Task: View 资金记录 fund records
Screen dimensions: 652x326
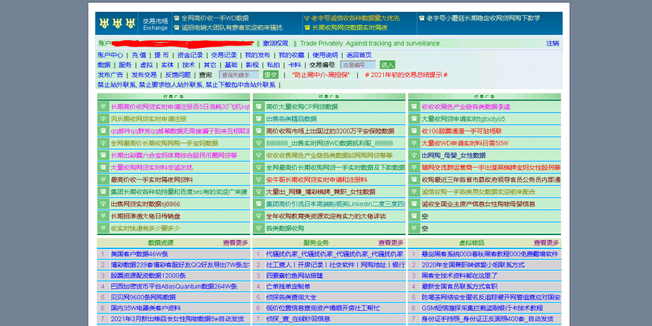Action: click(x=190, y=55)
